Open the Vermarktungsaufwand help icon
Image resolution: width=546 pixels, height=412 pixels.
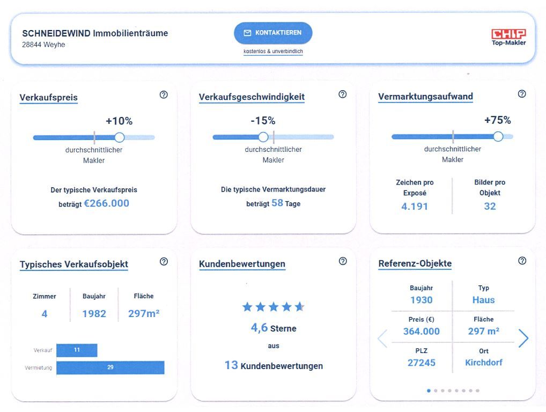(521, 93)
